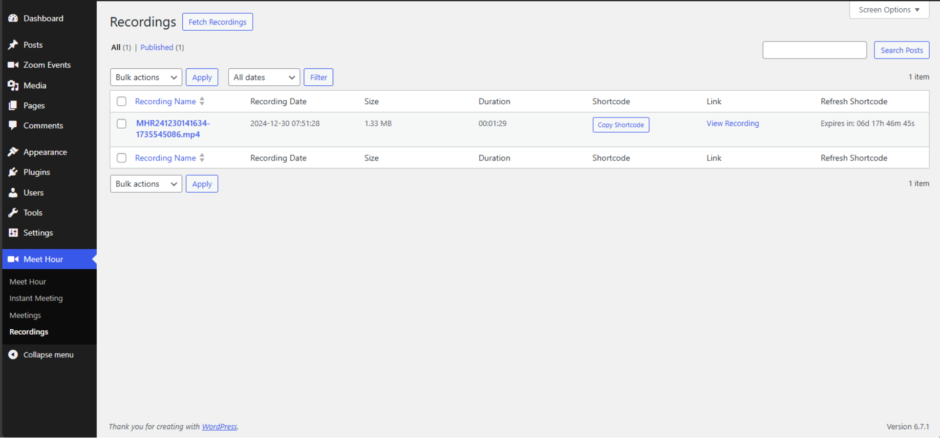
Task: Open the Comments menu item
Action: pyautogui.click(x=43, y=125)
